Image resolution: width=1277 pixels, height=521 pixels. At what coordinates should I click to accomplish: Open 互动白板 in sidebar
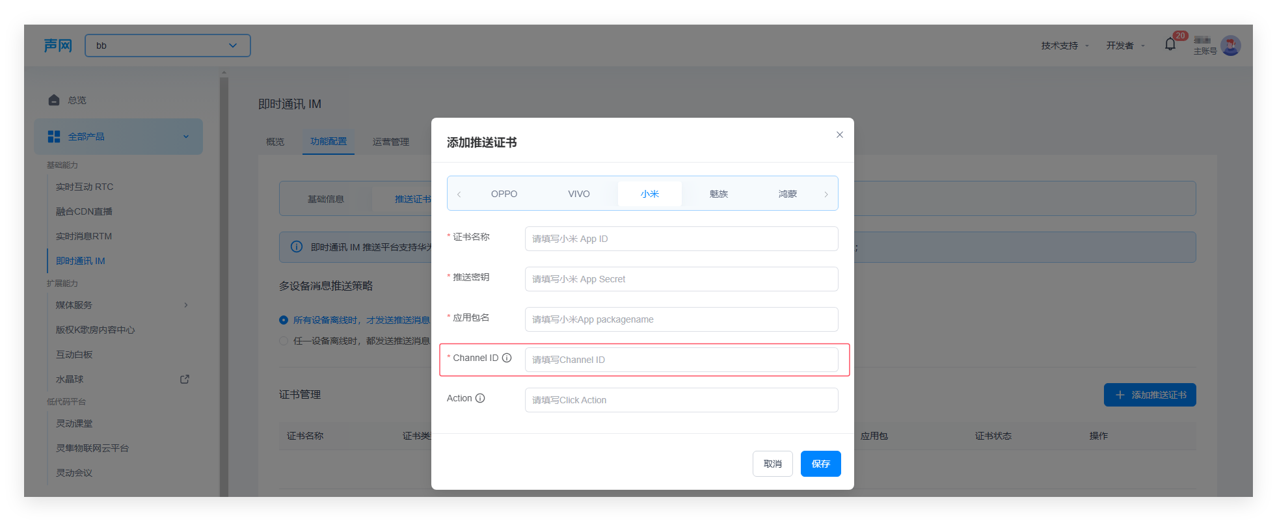(x=74, y=354)
